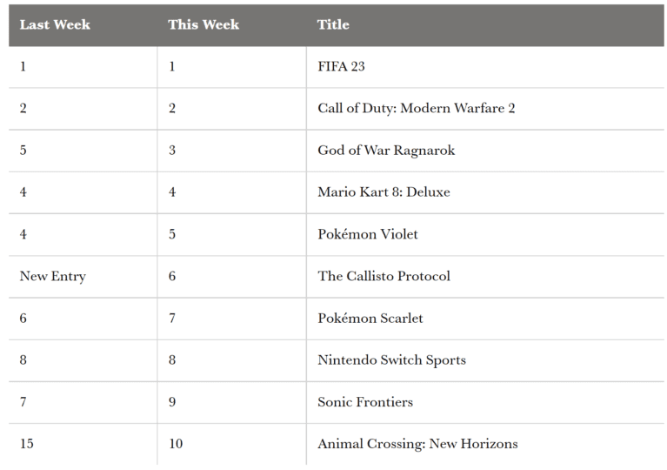Select Call of Duty: Modern Warfare 2
This screenshot has height=470, width=667.
[416, 108]
